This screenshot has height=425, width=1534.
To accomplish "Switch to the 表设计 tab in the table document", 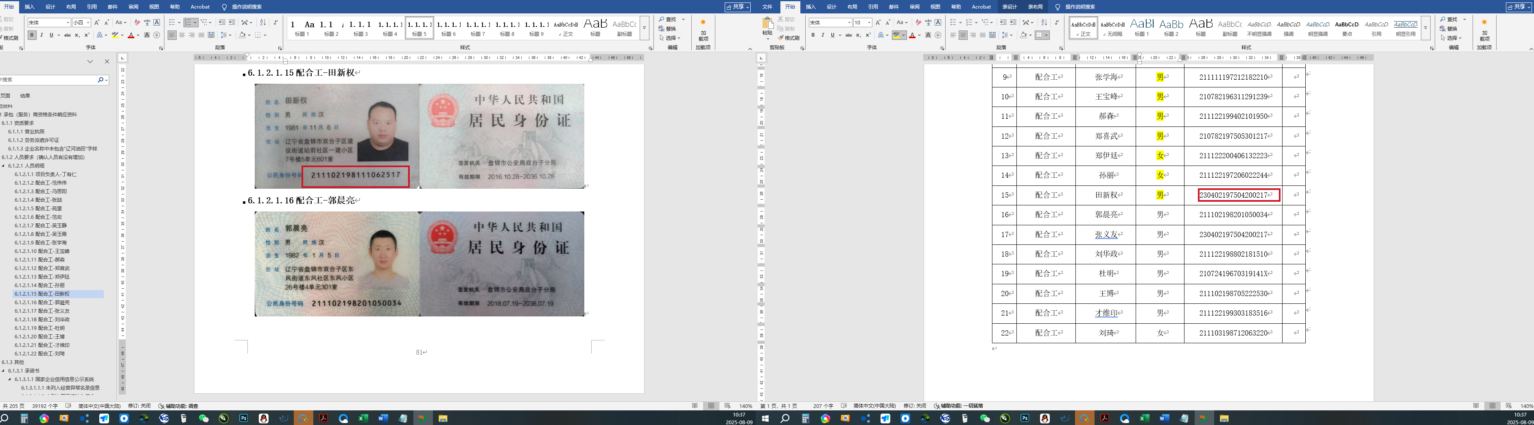I will (x=1010, y=7).
